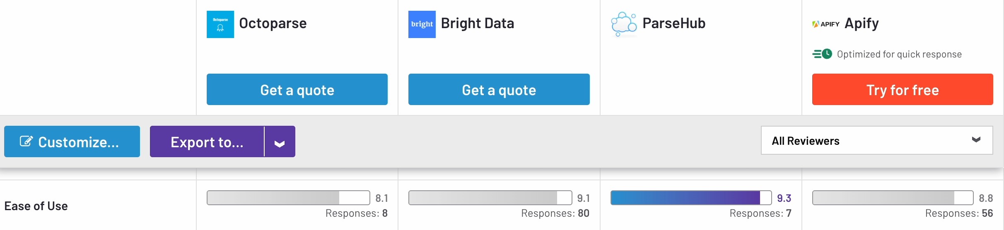1004x230 pixels.
Task: Click Octoparse's 8.1 Ease of Use bar
Action: pos(288,198)
